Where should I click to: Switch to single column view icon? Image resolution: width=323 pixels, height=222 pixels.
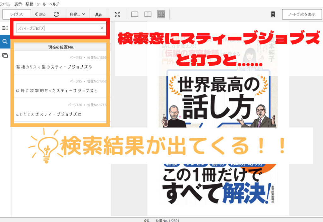pyautogui.click(x=135, y=14)
